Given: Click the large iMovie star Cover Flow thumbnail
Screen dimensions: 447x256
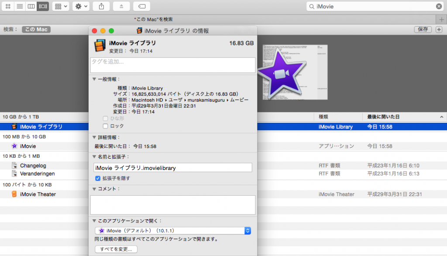Looking at the screenshot, I should (x=282, y=74).
